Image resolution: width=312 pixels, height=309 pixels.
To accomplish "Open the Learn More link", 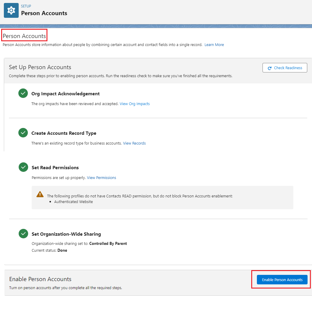I will 214,45.
